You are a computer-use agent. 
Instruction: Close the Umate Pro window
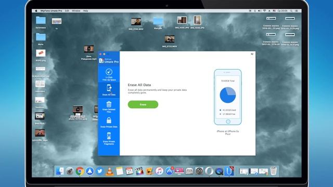[x=100, y=54]
